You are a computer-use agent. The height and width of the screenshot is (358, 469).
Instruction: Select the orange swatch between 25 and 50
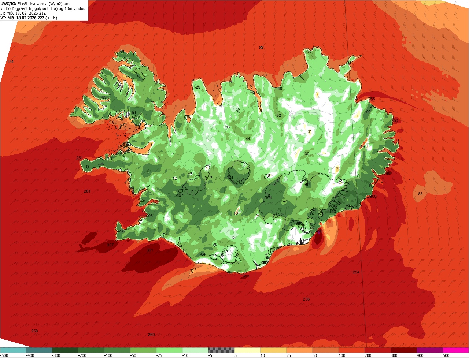pos(299,350)
